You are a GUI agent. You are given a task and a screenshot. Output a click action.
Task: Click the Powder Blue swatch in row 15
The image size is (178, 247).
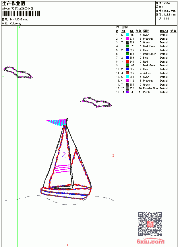(x=127, y=88)
